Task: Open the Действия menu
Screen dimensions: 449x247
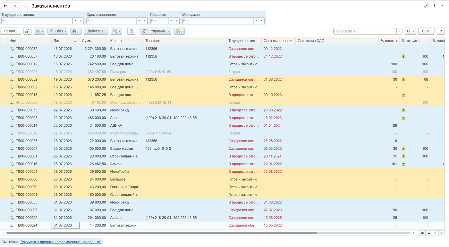Action: tap(96, 31)
